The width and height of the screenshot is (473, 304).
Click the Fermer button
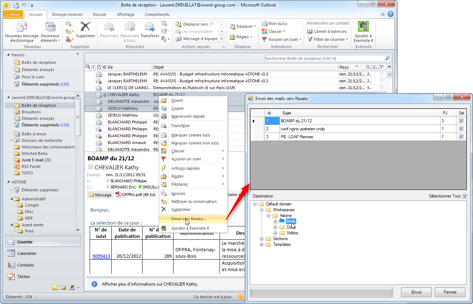(x=450, y=292)
